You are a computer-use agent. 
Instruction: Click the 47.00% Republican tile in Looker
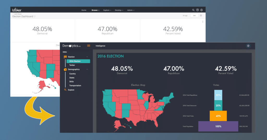[x=107, y=30]
